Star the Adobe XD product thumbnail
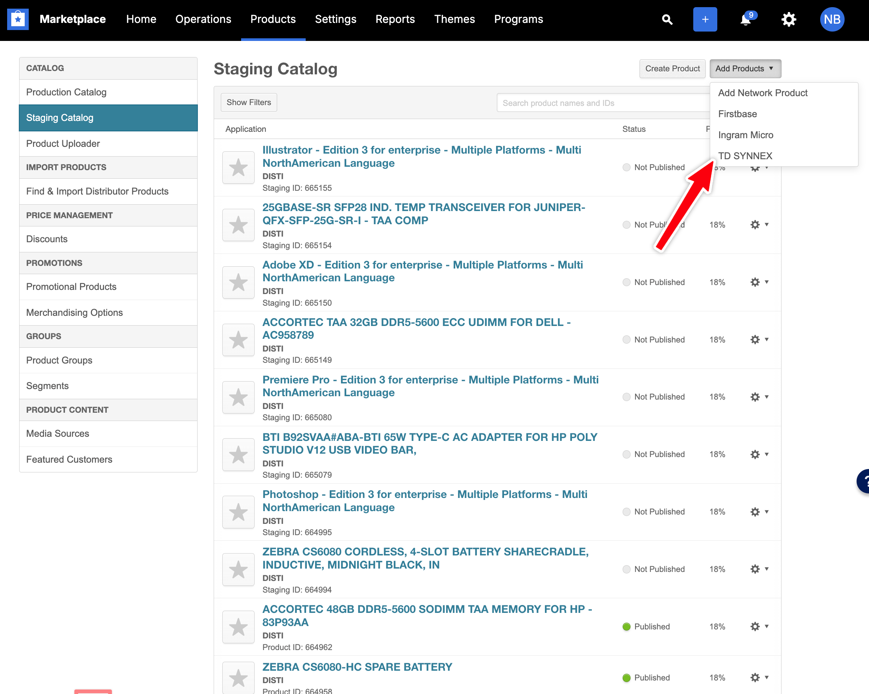 tap(238, 282)
